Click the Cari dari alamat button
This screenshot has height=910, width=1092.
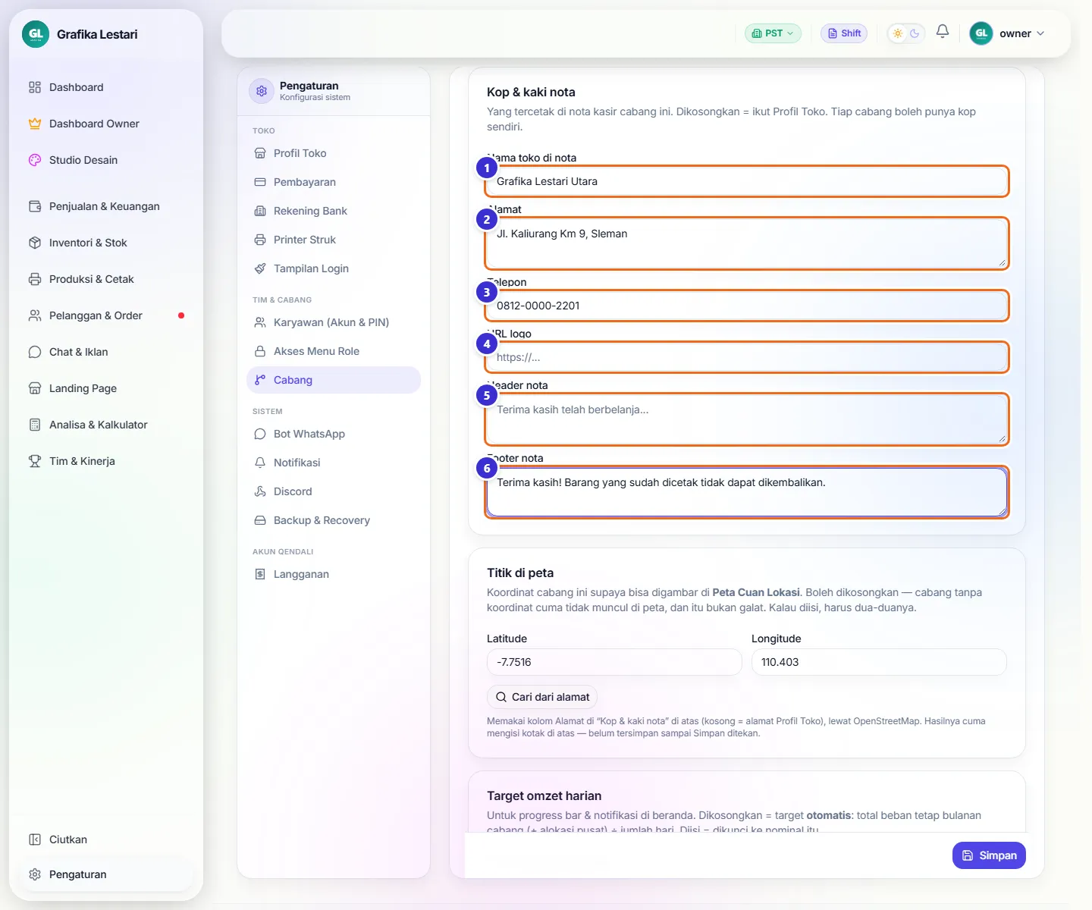542,697
